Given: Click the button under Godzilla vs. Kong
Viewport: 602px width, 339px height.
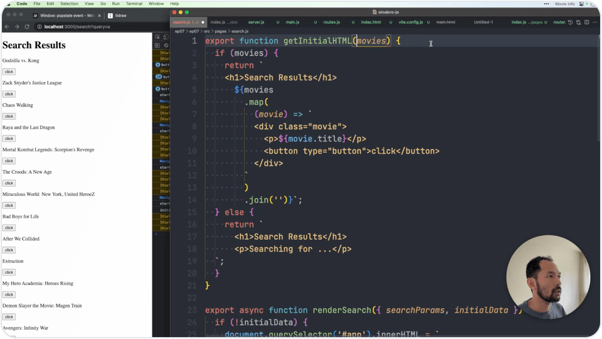Looking at the screenshot, I should tap(9, 72).
